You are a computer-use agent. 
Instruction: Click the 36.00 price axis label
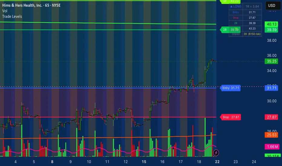point(272,56)
